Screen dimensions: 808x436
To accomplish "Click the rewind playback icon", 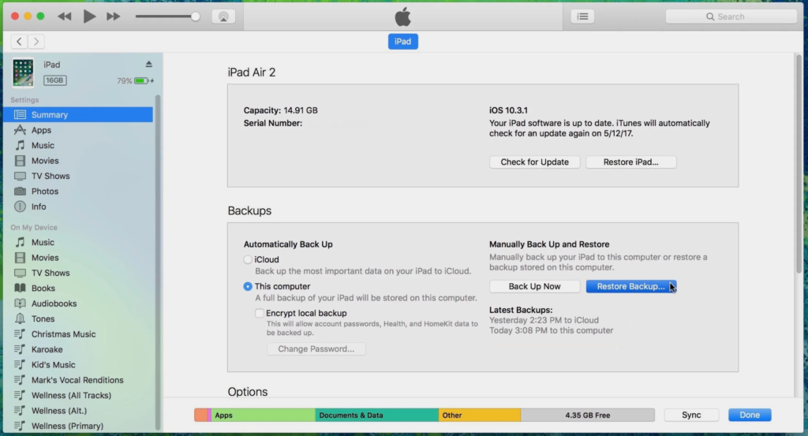I will click(65, 17).
